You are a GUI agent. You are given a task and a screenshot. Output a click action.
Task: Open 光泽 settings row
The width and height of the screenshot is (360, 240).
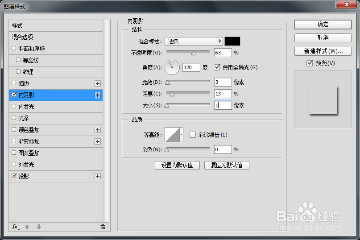[x=56, y=118]
